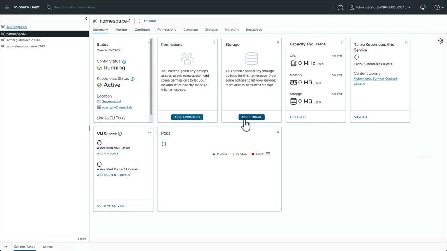447x251 pixels.
Task: Switch to the Network tab
Action: pyautogui.click(x=232, y=30)
